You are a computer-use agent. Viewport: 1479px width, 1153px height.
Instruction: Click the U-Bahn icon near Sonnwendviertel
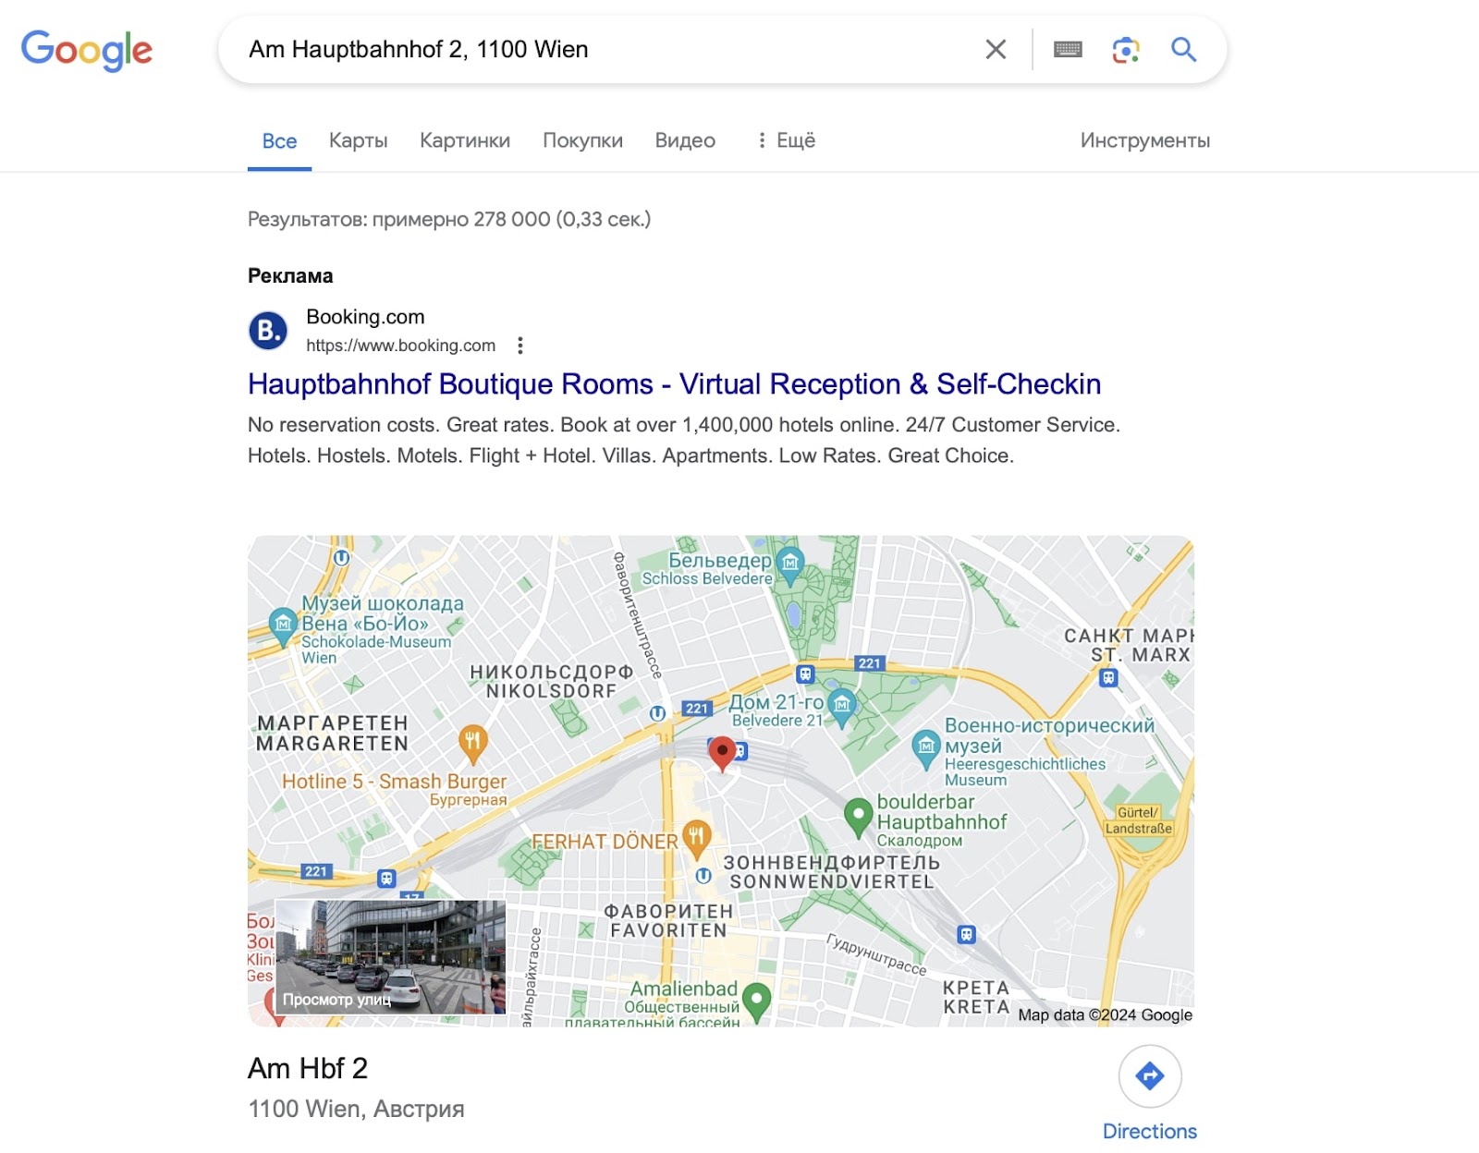(703, 875)
